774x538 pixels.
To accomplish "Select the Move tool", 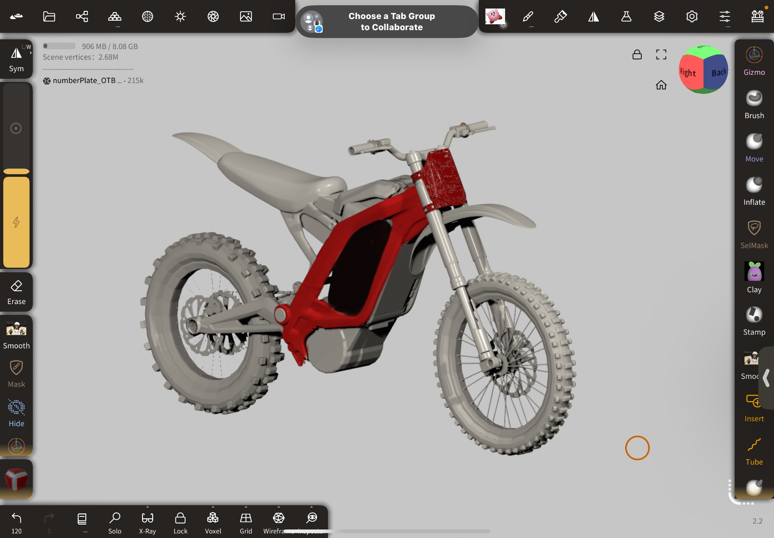I will 754,148.
